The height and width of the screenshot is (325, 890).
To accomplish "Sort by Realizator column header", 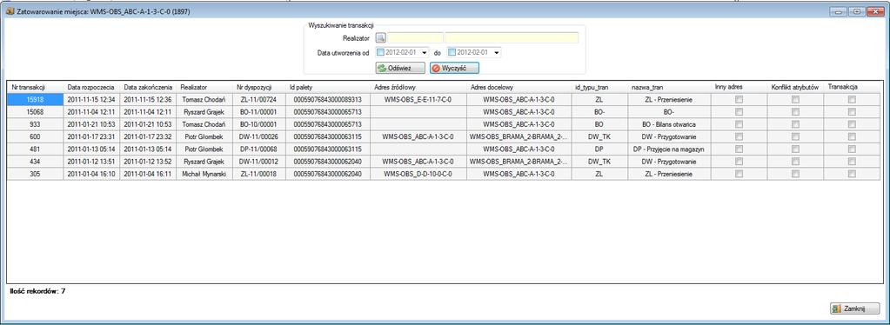I will [204, 88].
